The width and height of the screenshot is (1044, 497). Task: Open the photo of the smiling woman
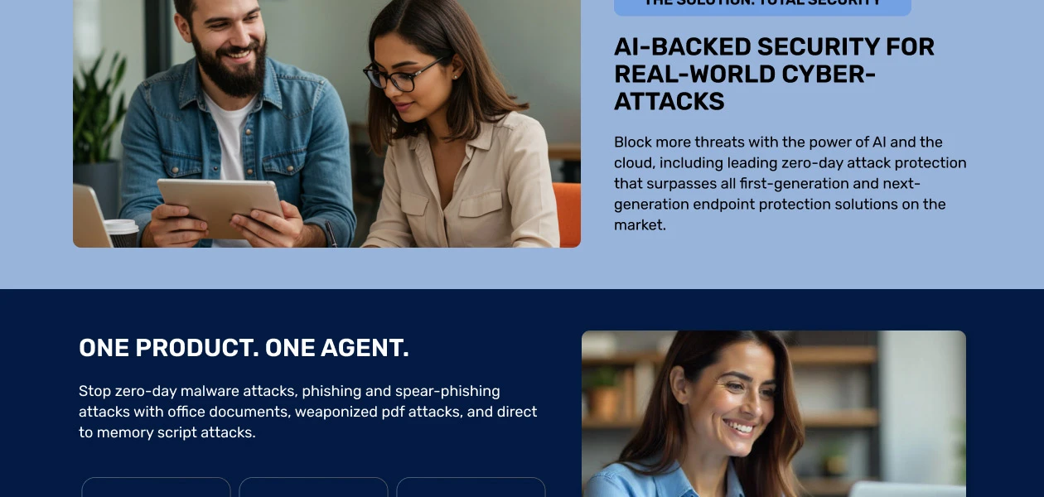(x=774, y=414)
